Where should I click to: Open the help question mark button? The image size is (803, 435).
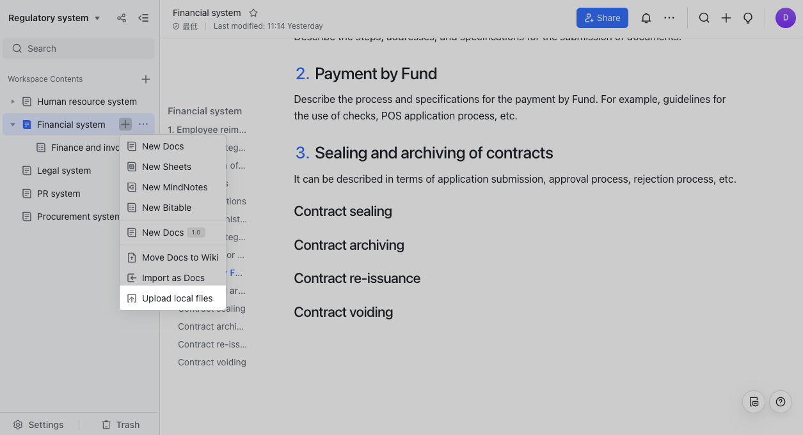(781, 402)
